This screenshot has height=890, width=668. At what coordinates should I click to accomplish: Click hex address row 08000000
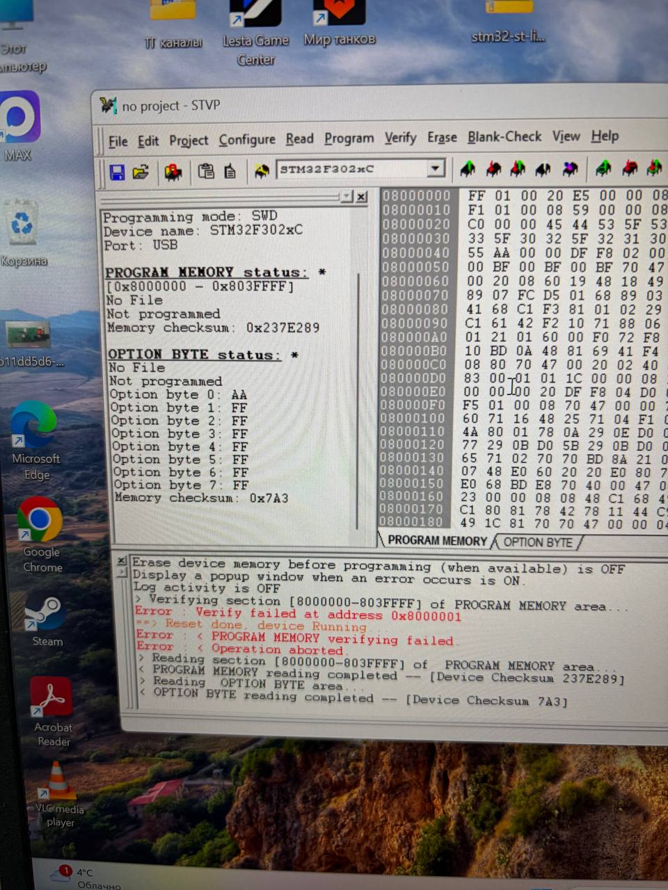click(x=416, y=196)
